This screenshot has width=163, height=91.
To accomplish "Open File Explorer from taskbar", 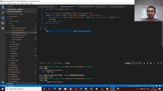I will click(60, 89).
